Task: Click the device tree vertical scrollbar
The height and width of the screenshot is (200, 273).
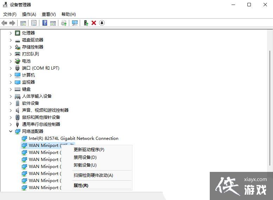Action: (x=270, y=108)
